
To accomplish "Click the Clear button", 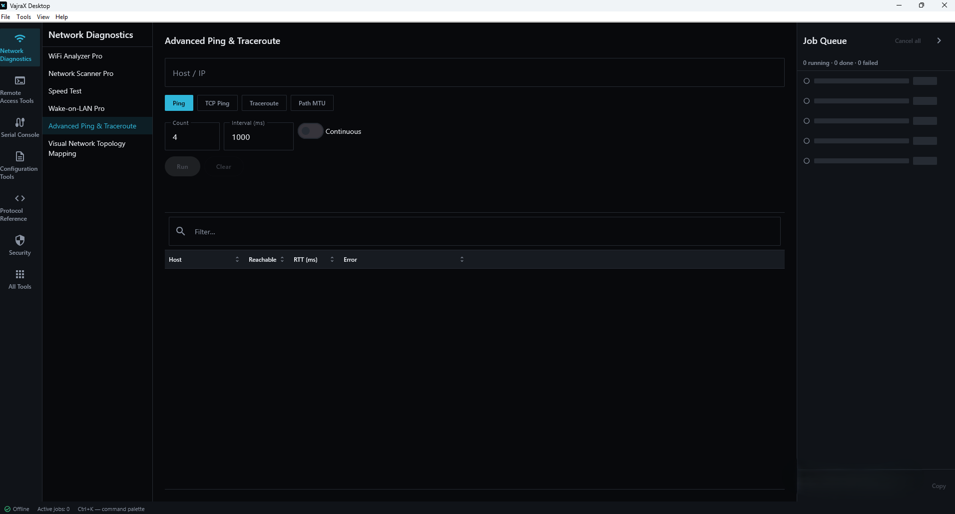I will [x=224, y=166].
